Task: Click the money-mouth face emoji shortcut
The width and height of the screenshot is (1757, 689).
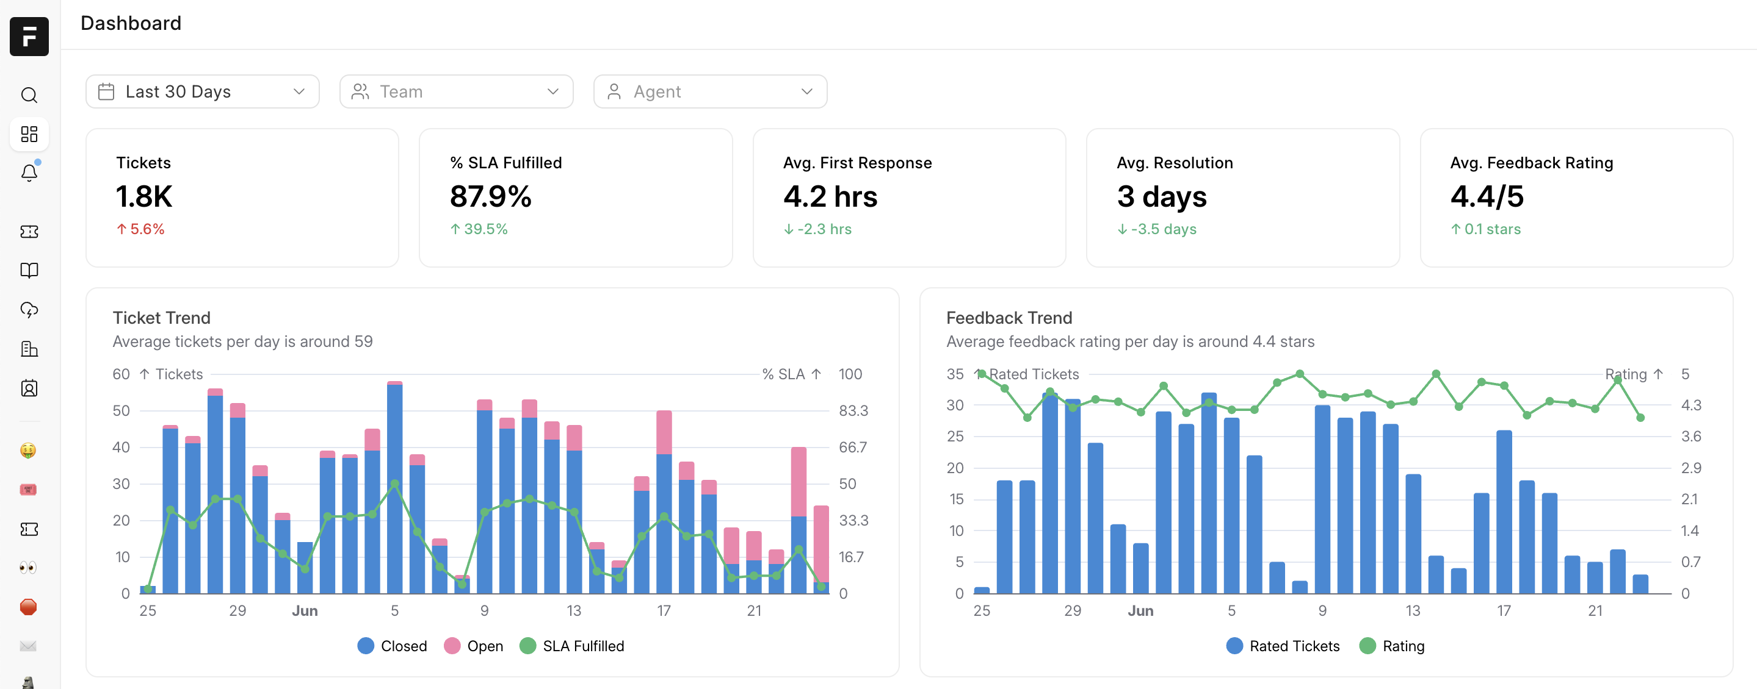Action: (x=29, y=451)
